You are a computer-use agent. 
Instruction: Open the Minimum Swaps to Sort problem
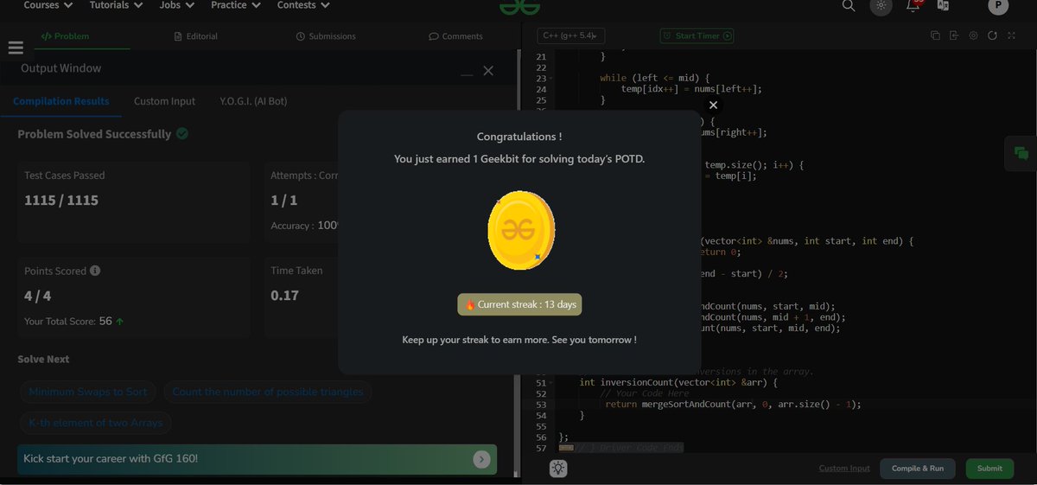tap(88, 392)
